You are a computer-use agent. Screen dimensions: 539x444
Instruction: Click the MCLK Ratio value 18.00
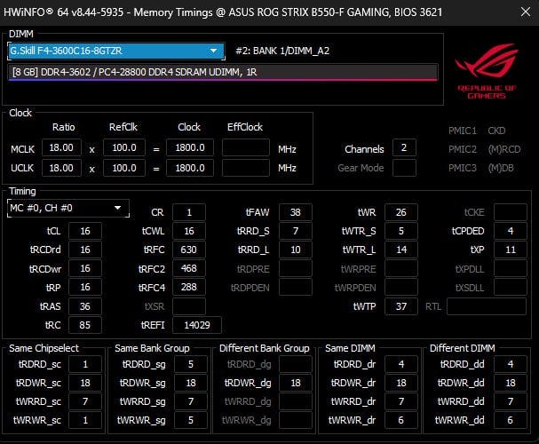(x=61, y=147)
